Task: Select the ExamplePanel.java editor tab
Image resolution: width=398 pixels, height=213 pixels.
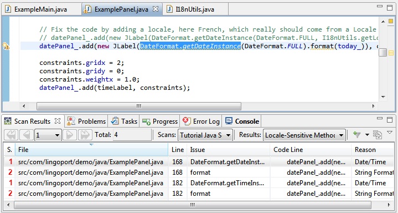Action: (x=122, y=9)
